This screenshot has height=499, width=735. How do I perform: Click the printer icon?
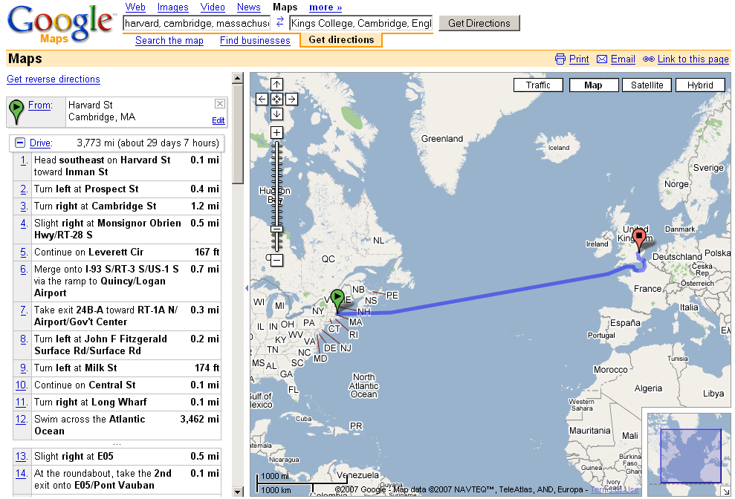(560, 59)
